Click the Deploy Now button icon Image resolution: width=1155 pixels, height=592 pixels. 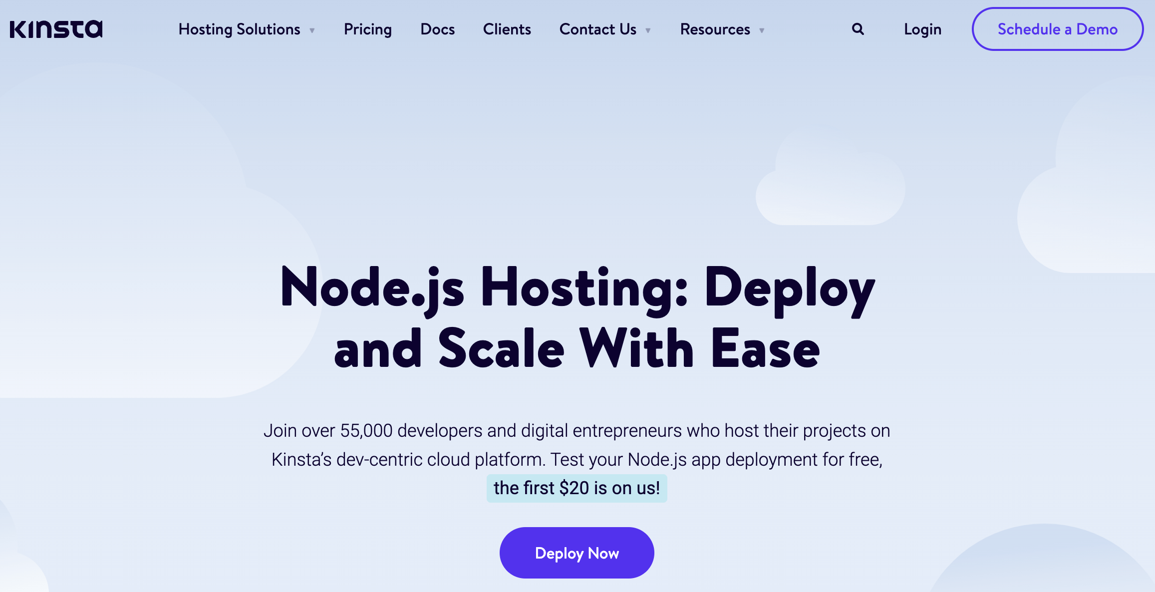tap(577, 553)
